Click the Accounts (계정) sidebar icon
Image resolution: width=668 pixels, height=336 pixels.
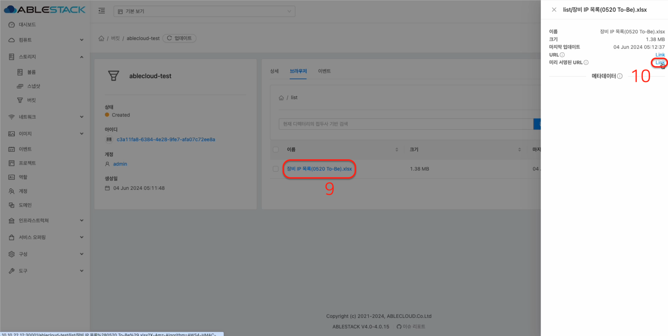click(11, 191)
